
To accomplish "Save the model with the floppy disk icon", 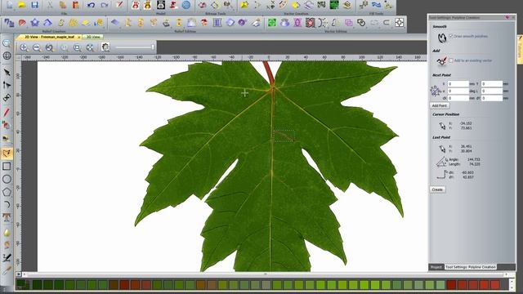I will (x=34, y=5).
